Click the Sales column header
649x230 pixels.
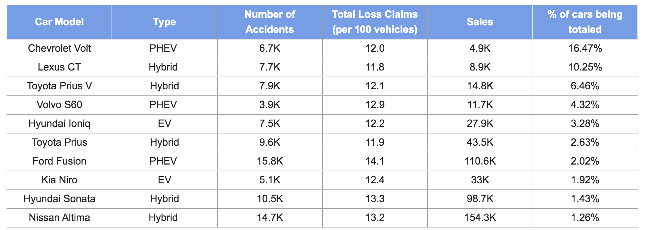click(x=480, y=22)
